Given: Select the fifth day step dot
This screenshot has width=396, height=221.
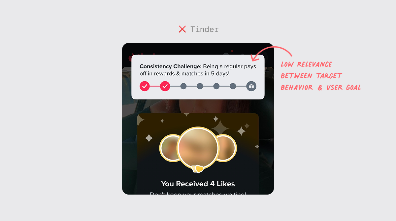Looking at the screenshot, I should (216, 86).
